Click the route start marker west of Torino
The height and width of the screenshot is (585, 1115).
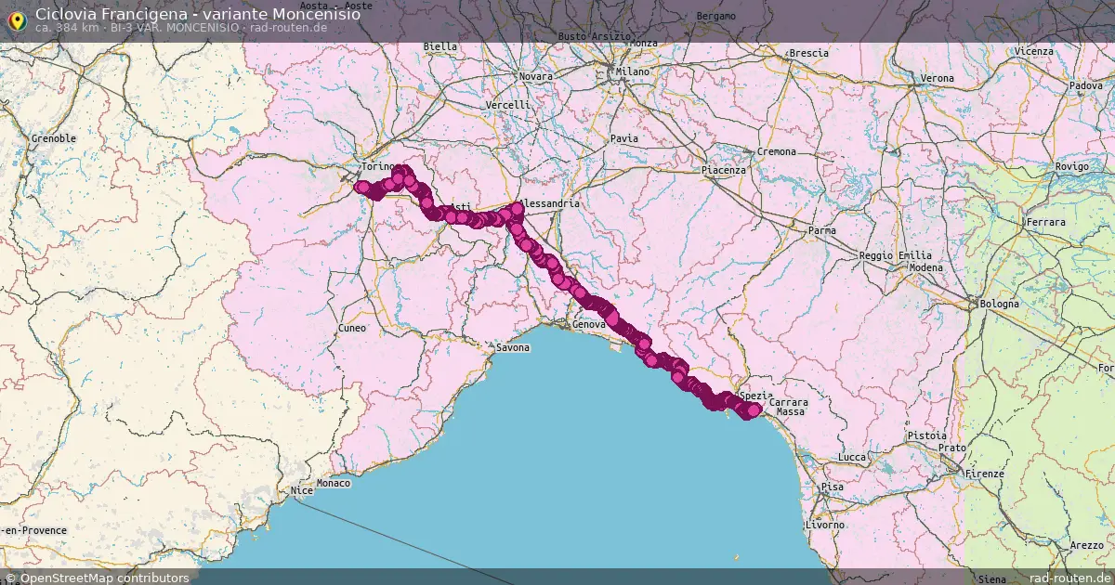click(361, 188)
